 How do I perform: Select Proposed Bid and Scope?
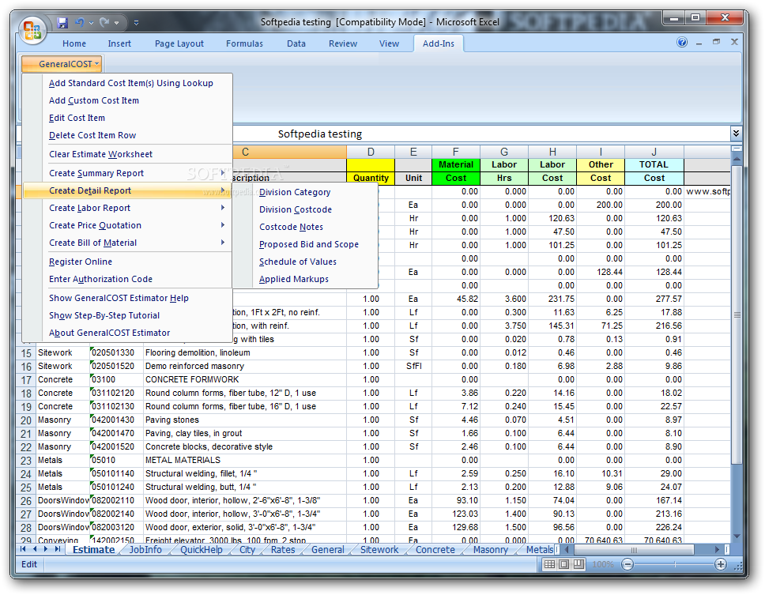click(309, 244)
